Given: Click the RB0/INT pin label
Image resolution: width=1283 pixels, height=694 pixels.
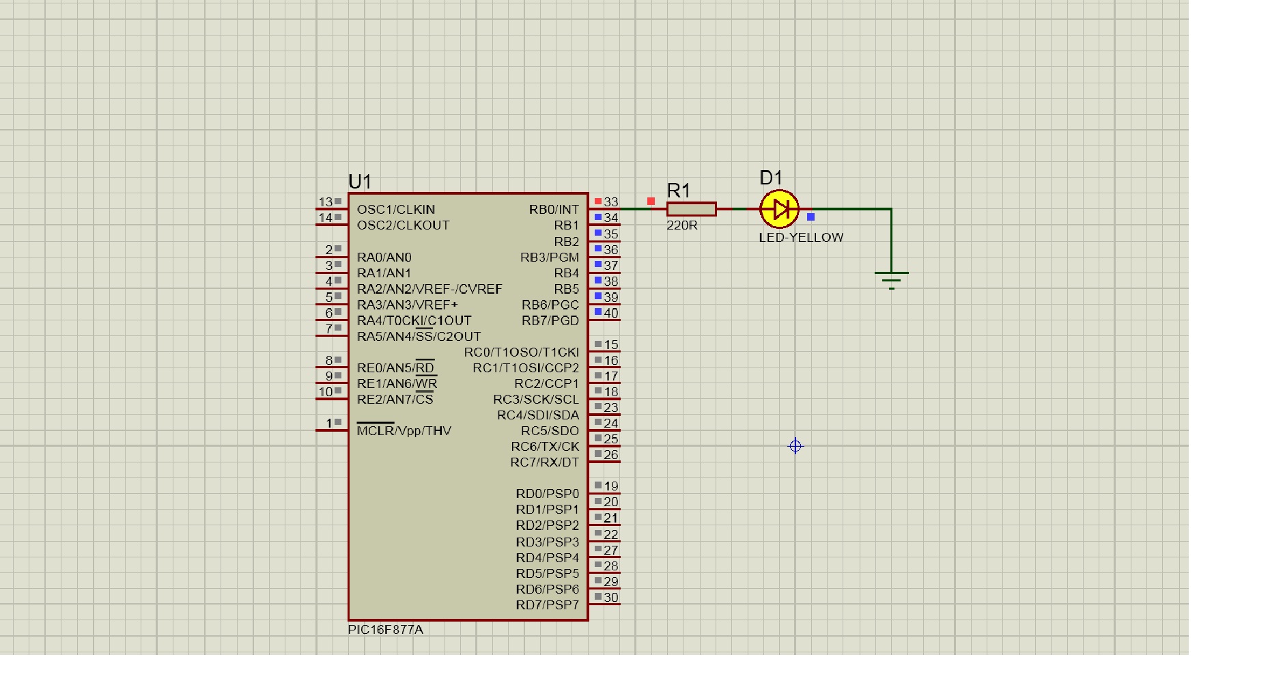Looking at the screenshot, I should [554, 210].
